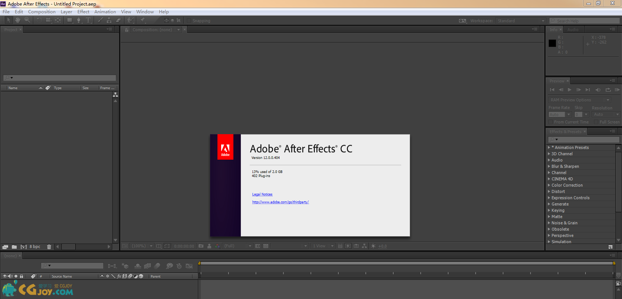Viewport: 622px width, 299px height.
Task: Click the Effects & Presets search field
Action: coord(583,140)
